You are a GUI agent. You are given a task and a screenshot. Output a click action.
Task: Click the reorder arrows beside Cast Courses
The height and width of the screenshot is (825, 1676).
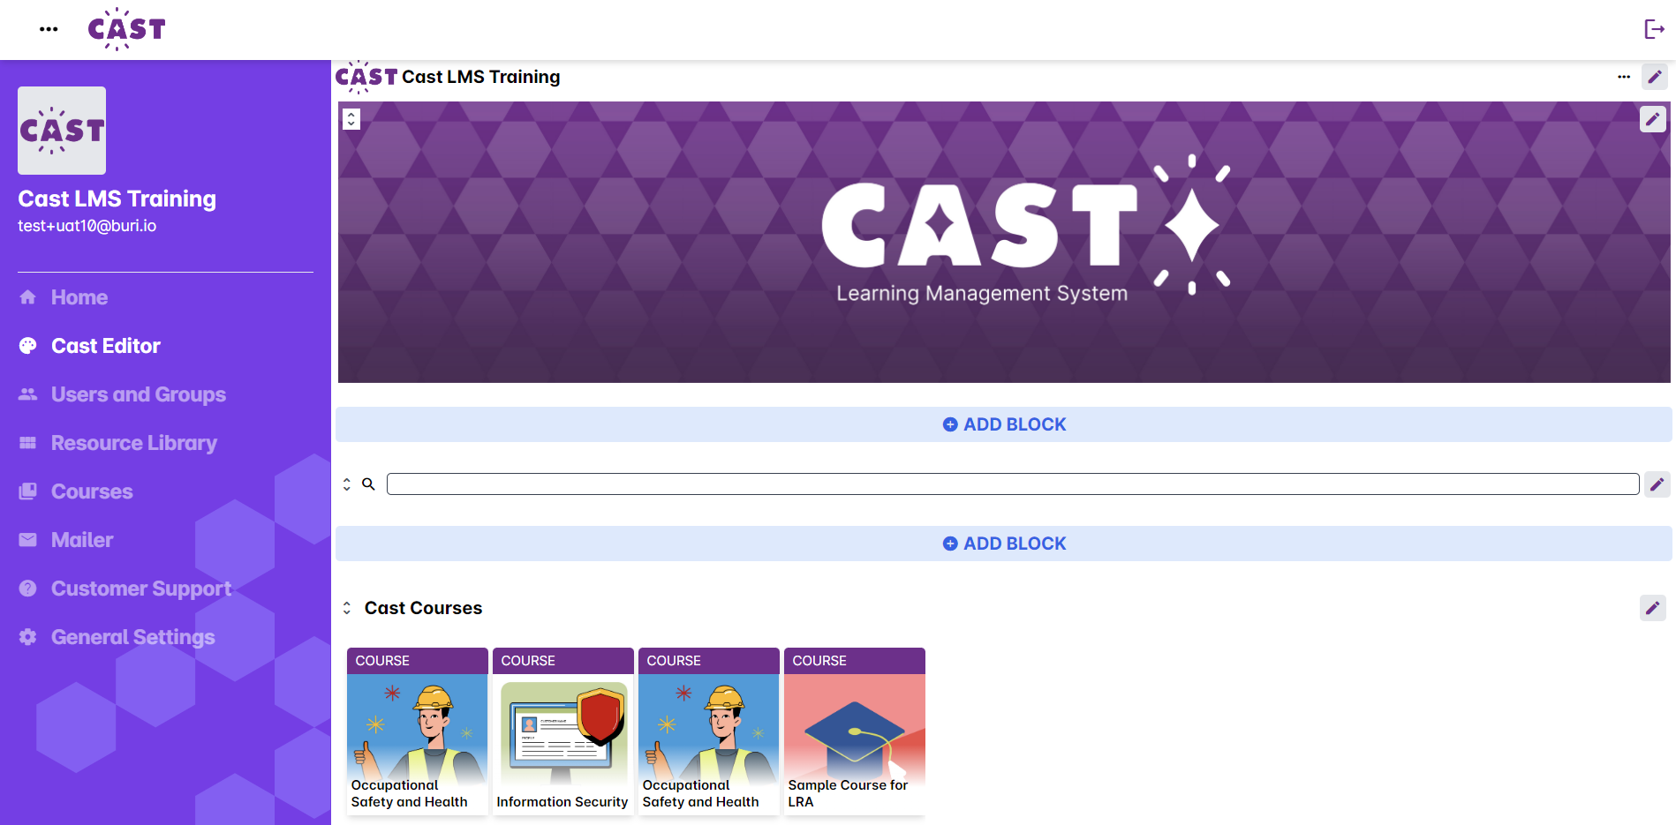(x=347, y=608)
